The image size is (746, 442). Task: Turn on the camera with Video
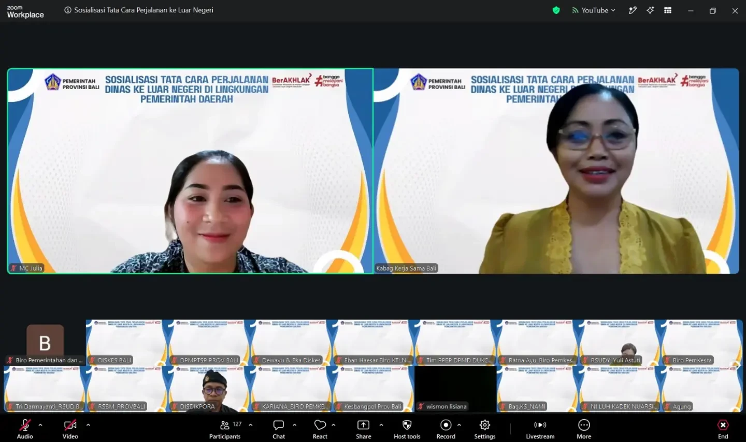pyautogui.click(x=70, y=429)
